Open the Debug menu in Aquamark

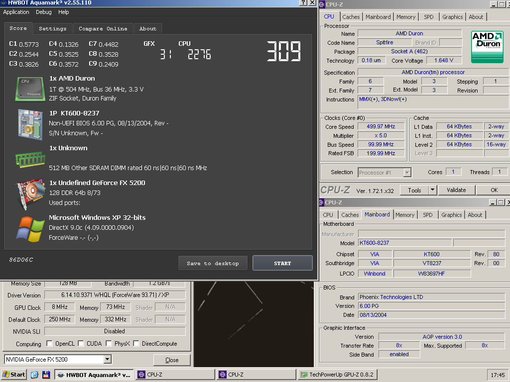[x=44, y=12]
